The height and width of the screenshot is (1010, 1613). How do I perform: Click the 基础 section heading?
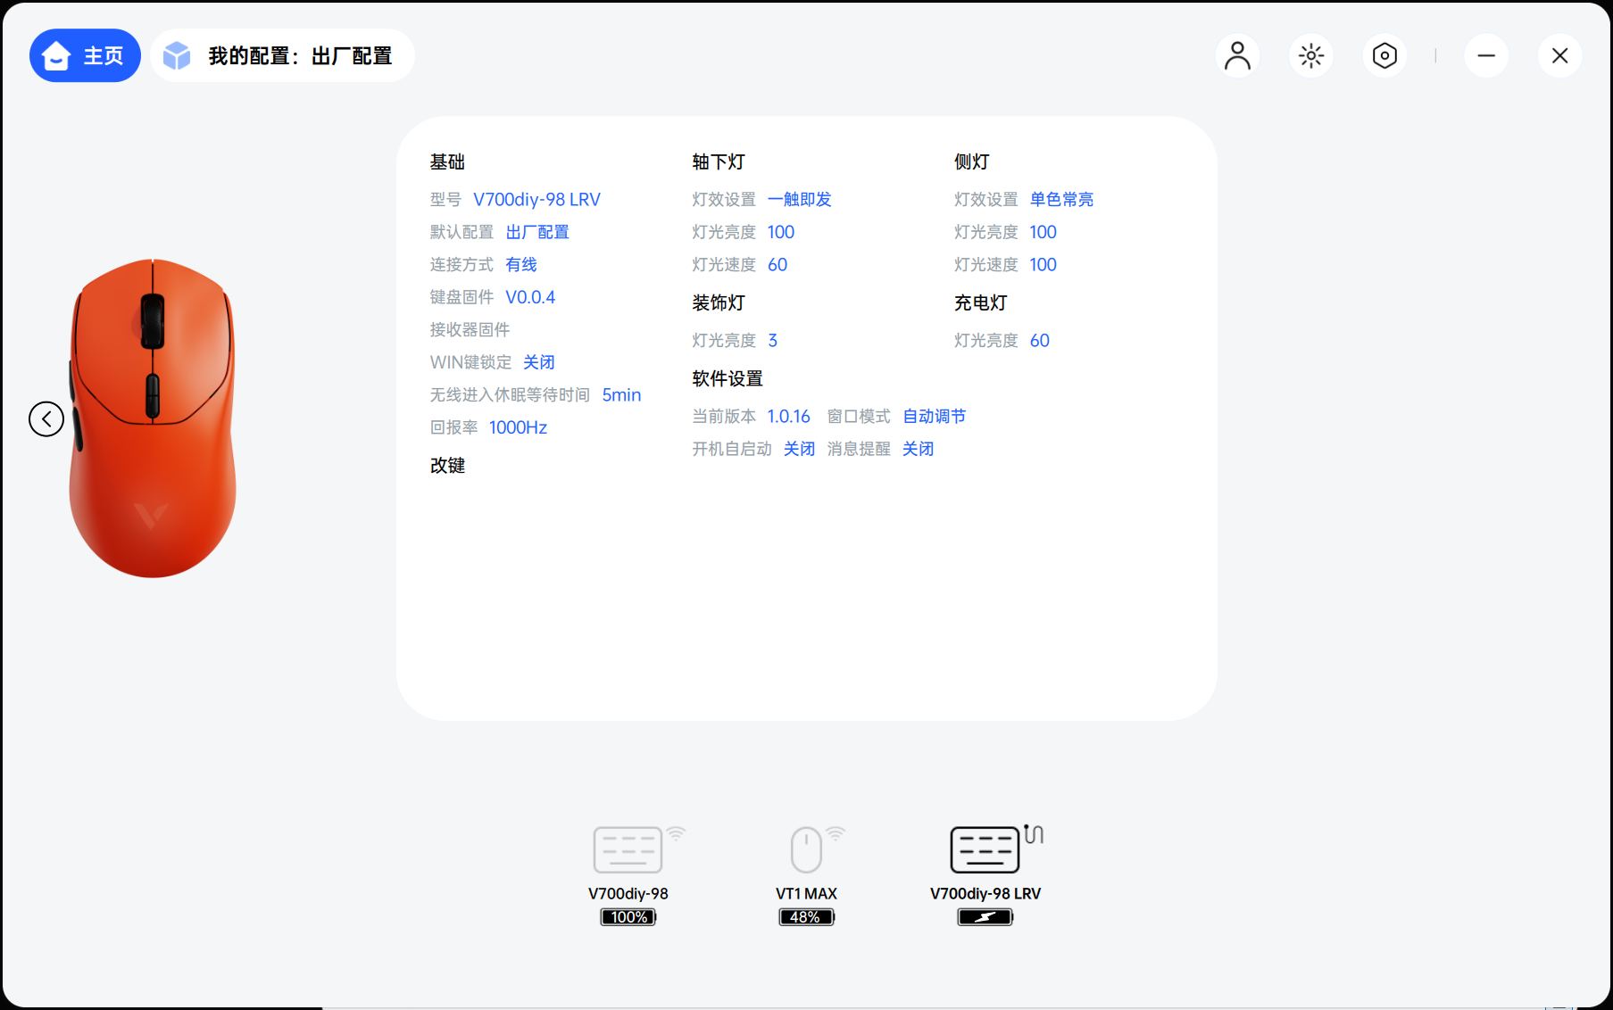[x=447, y=161]
